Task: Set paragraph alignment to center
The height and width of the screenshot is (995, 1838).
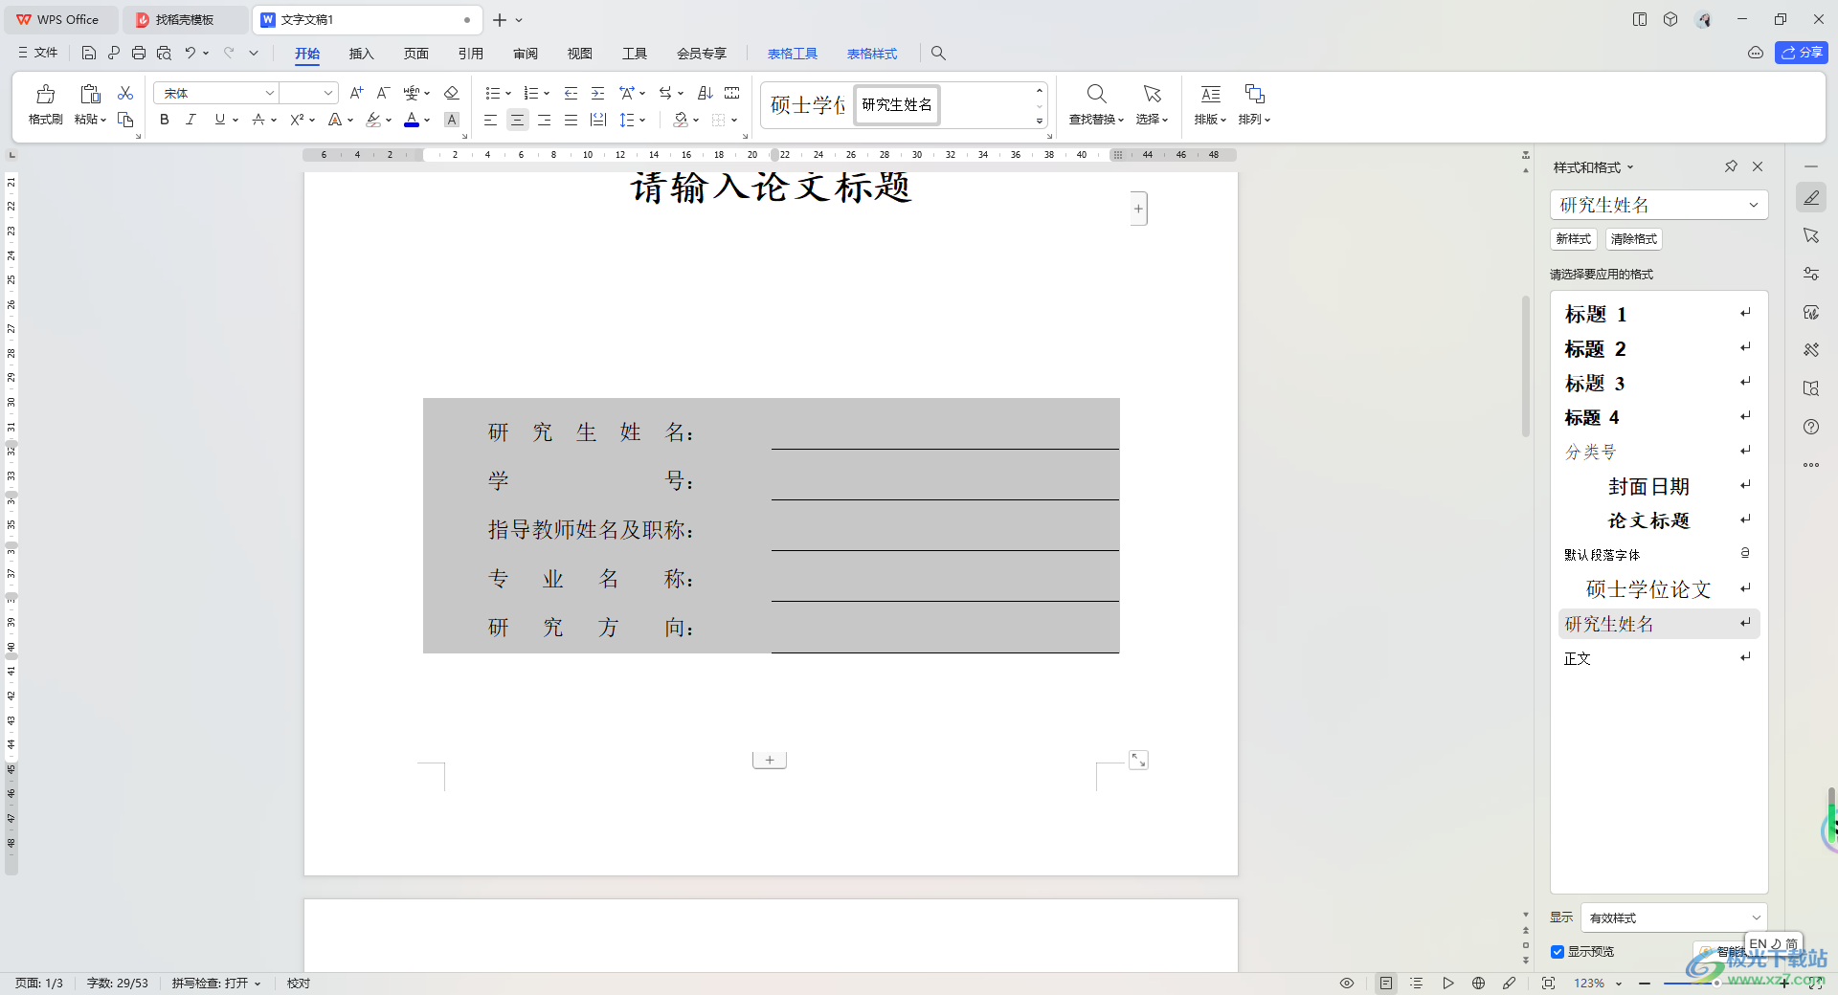Action: click(517, 120)
